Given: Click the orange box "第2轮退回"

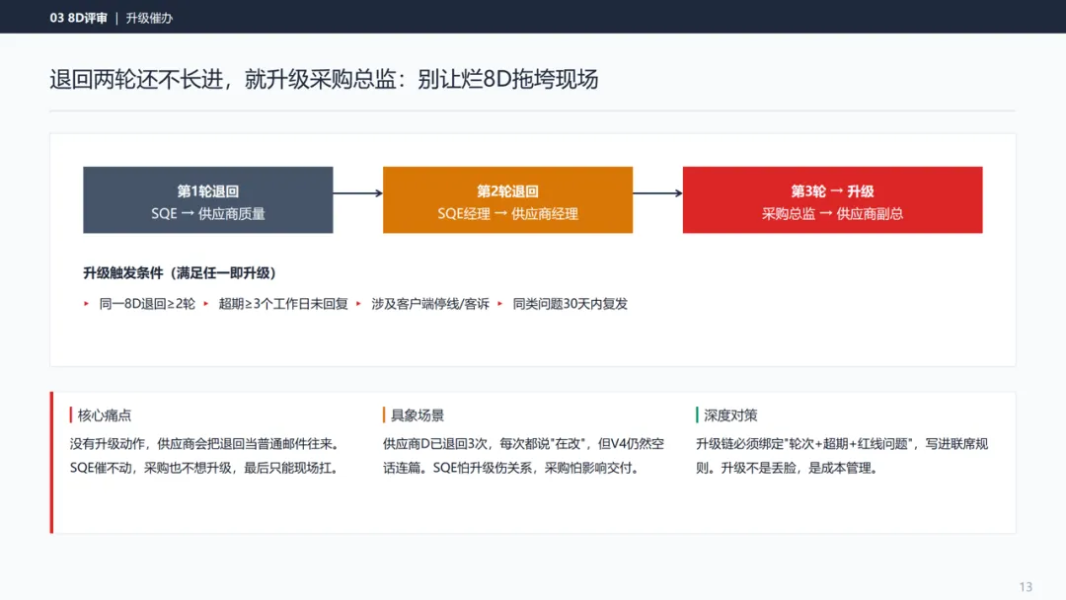Looking at the screenshot, I should pyautogui.click(x=508, y=199).
